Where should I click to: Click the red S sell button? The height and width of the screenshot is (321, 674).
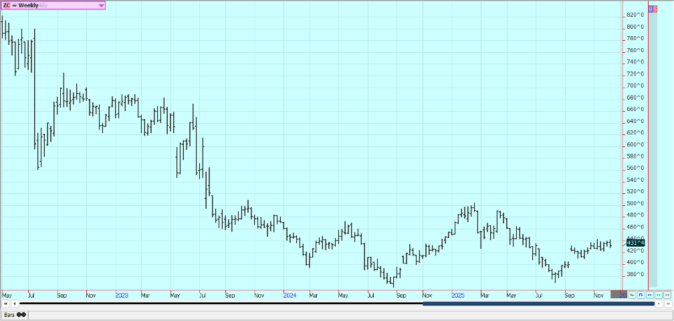(x=654, y=9)
